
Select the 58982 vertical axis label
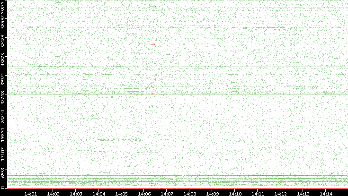point(2,22)
